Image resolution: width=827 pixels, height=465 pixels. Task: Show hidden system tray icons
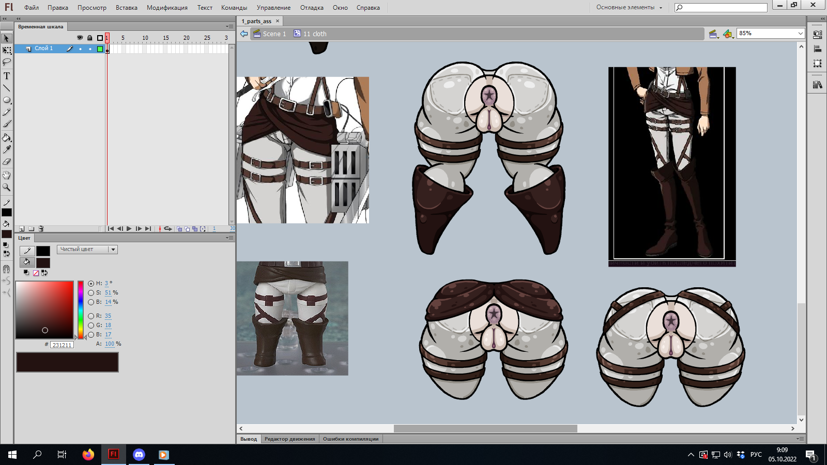click(691, 455)
